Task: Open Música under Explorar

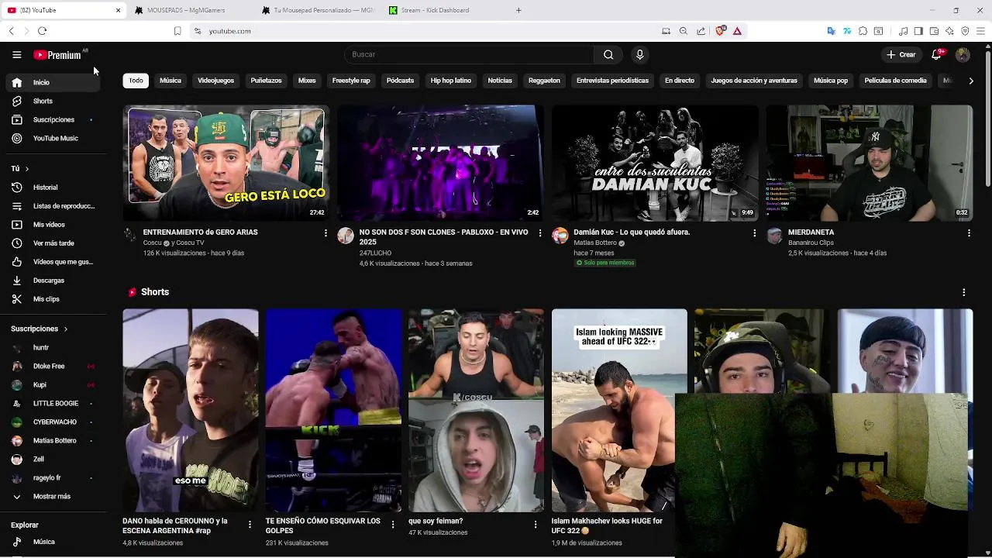Action: [51, 542]
